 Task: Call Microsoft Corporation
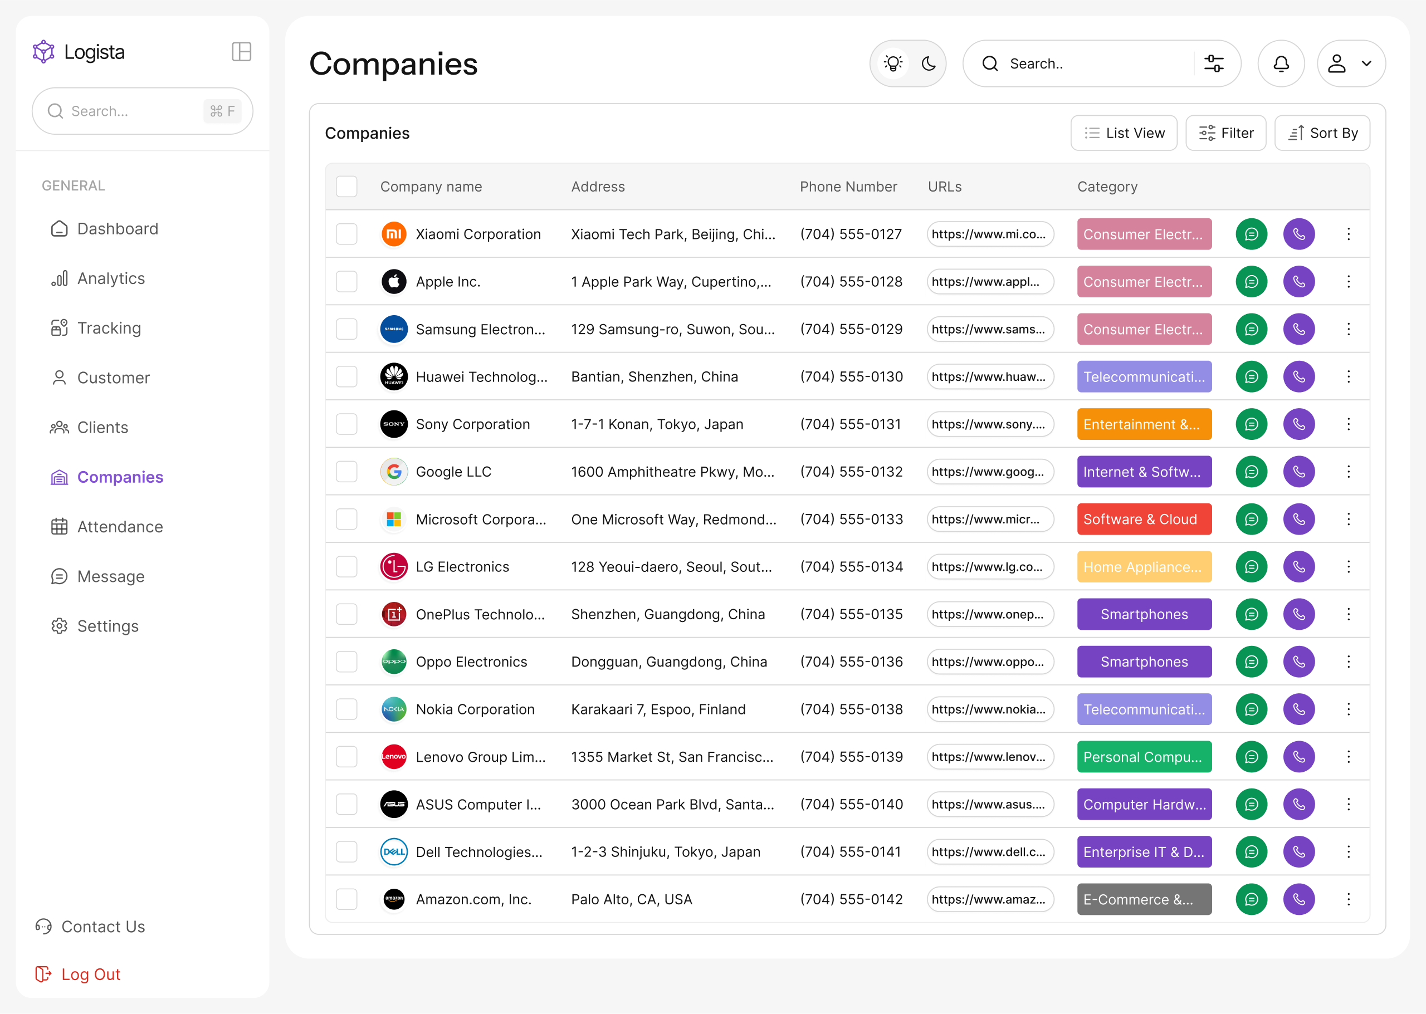(1298, 519)
